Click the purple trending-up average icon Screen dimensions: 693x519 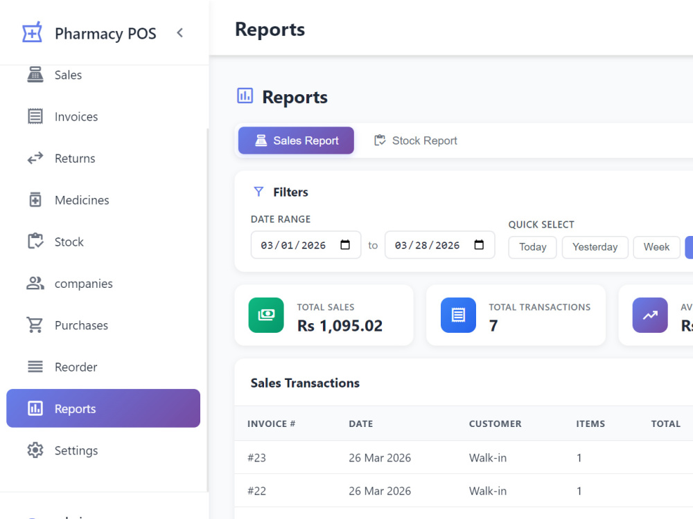coord(650,315)
